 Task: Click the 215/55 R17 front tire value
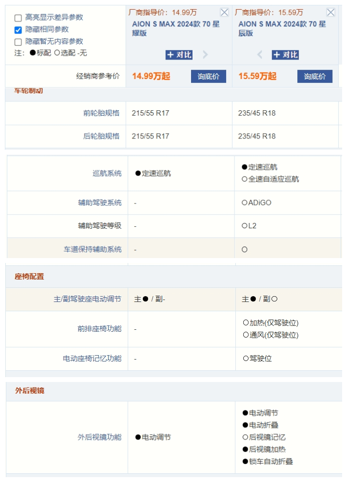pos(151,113)
